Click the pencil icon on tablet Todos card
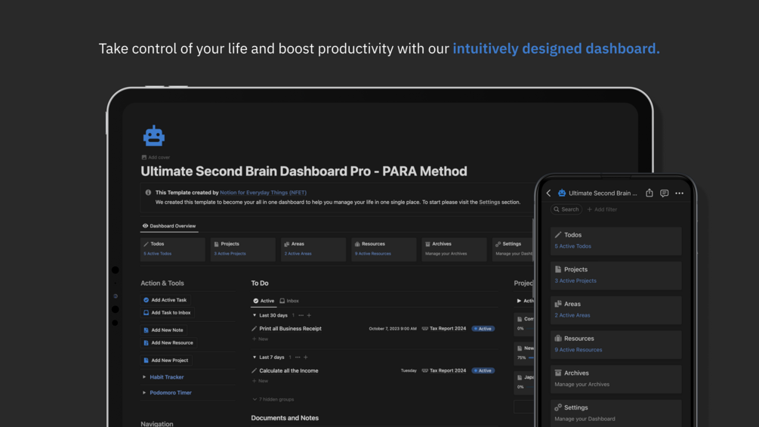This screenshot has width=759, height=427. [146, 244]
